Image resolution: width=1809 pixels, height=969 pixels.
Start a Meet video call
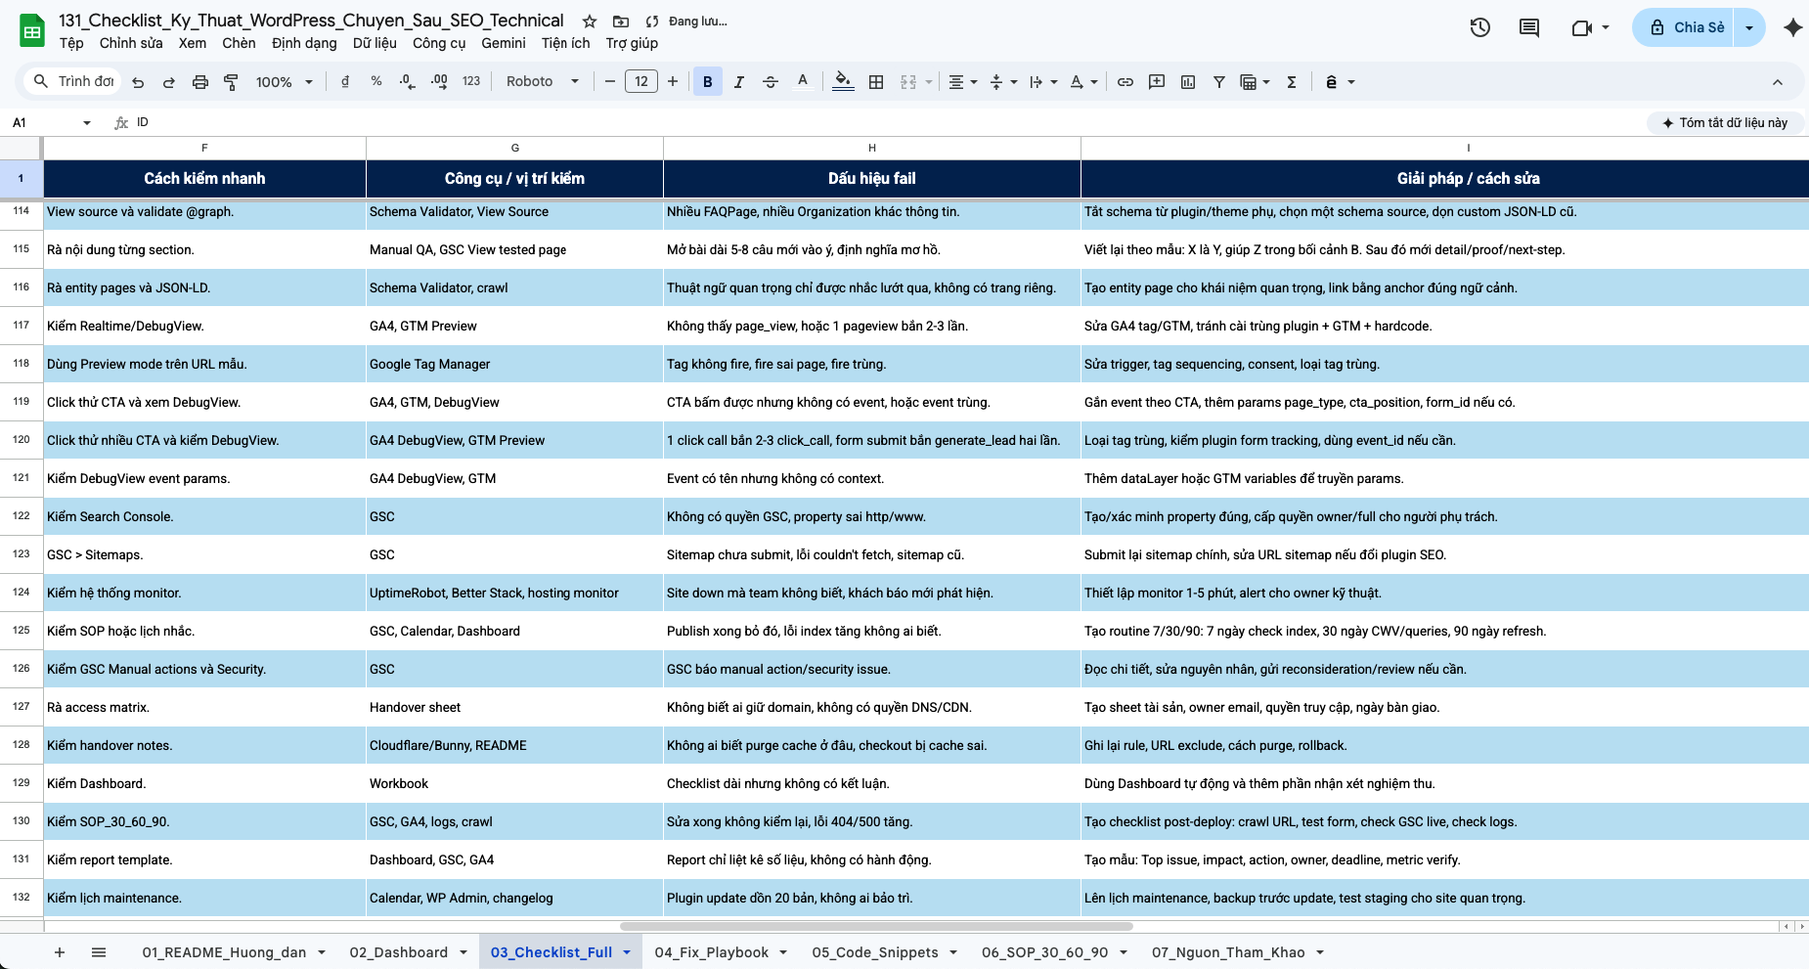point(1582,27)
